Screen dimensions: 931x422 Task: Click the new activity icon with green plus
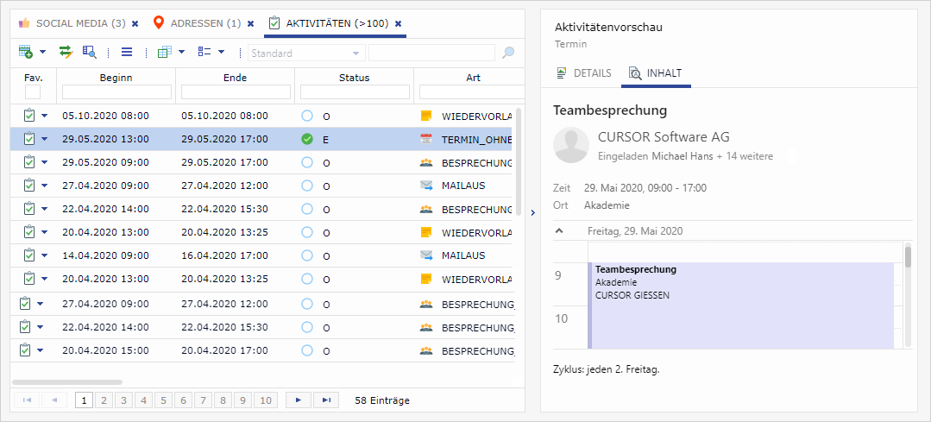pyautogui.click(x=25, y=53)
